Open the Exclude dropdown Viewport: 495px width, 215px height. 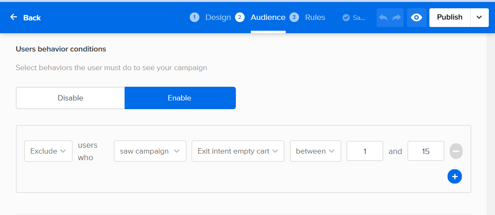click(x=48, y=151)
